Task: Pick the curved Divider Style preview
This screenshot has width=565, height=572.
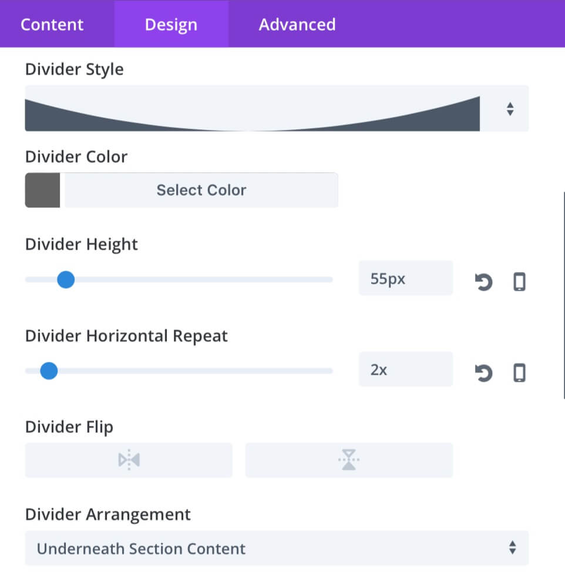Action: coord(253,113)
